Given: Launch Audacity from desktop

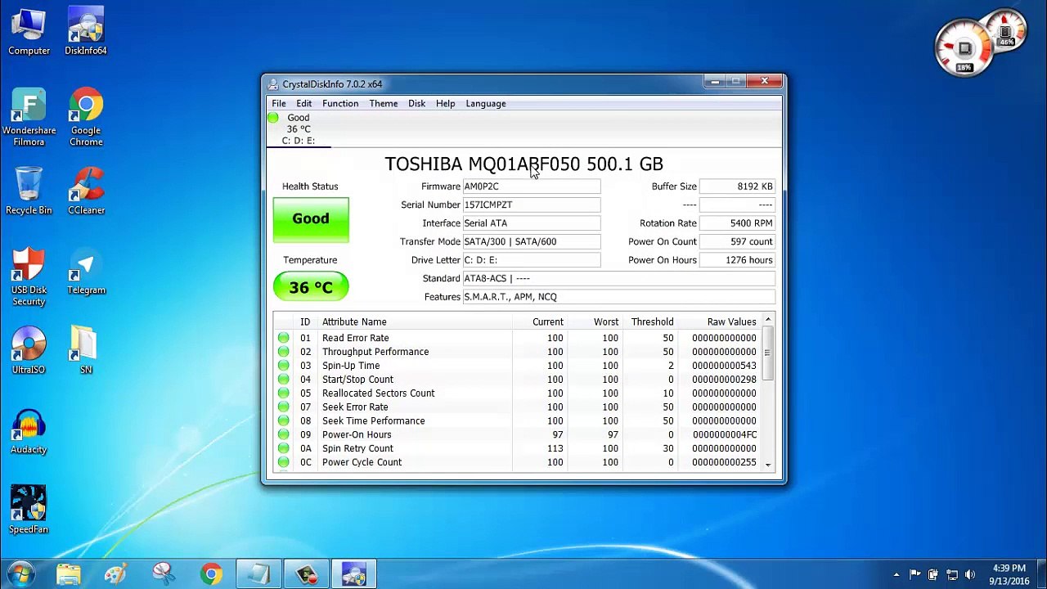Looking at the screenshot, I should click(29, 430).
